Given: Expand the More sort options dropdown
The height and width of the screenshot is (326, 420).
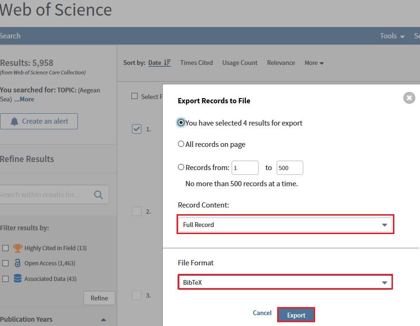Looking at the screenshot, I should [x=314, y=63].
